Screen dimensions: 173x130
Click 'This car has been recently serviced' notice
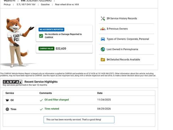coord(79,120)
